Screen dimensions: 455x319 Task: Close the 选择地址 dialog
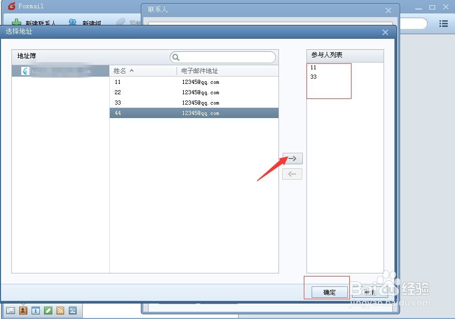coord(385,32)
